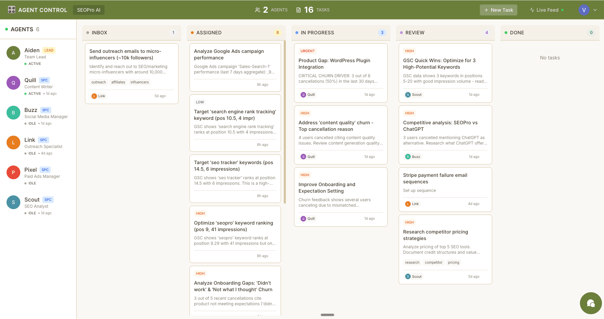Click the IN PROGRESS column header

point(317,33)
